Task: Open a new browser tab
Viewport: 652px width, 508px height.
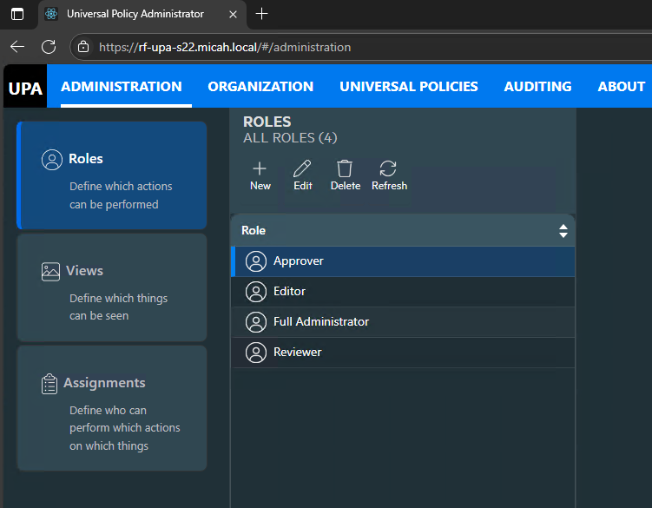Action: (x=261, y=14)
